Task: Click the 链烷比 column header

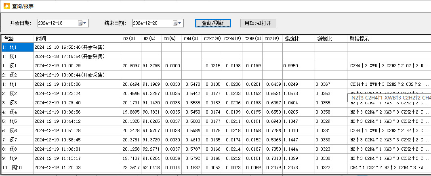Action: pyautogui.click(x=331, y=39)
